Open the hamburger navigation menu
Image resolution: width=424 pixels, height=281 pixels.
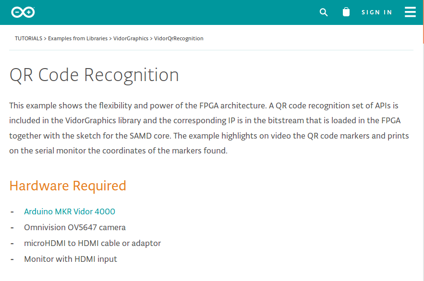point(410,12)
